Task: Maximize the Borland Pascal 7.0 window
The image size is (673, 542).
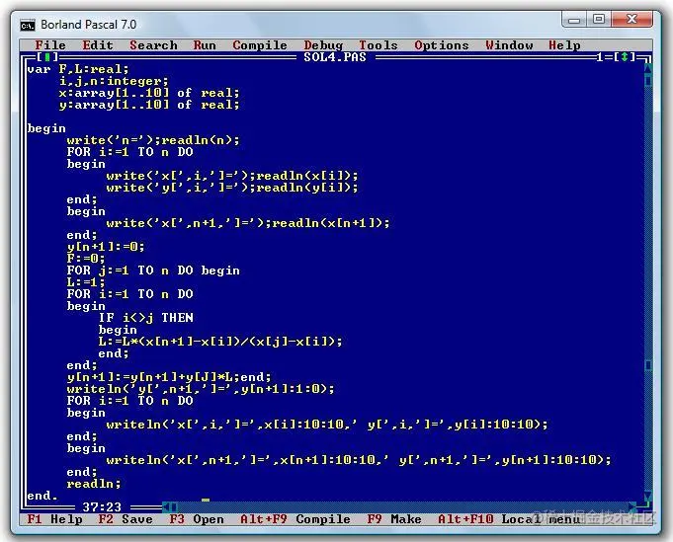Action: [x=599, y=20]
